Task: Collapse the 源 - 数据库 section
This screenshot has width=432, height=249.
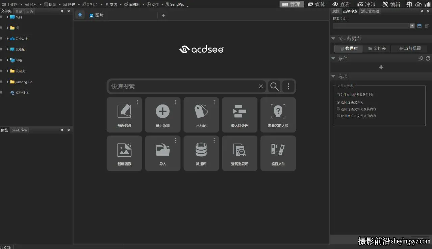Action: click(333, 39)
